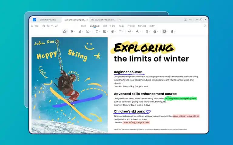The width and height of the screenshot is (233, 145).
Task: Click the circular icon left of eraser
Action: 147,31
